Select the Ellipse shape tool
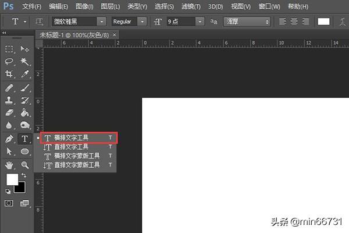Viewport: 349px width, 233px height. pyautogui.click(x=24, y=151)
